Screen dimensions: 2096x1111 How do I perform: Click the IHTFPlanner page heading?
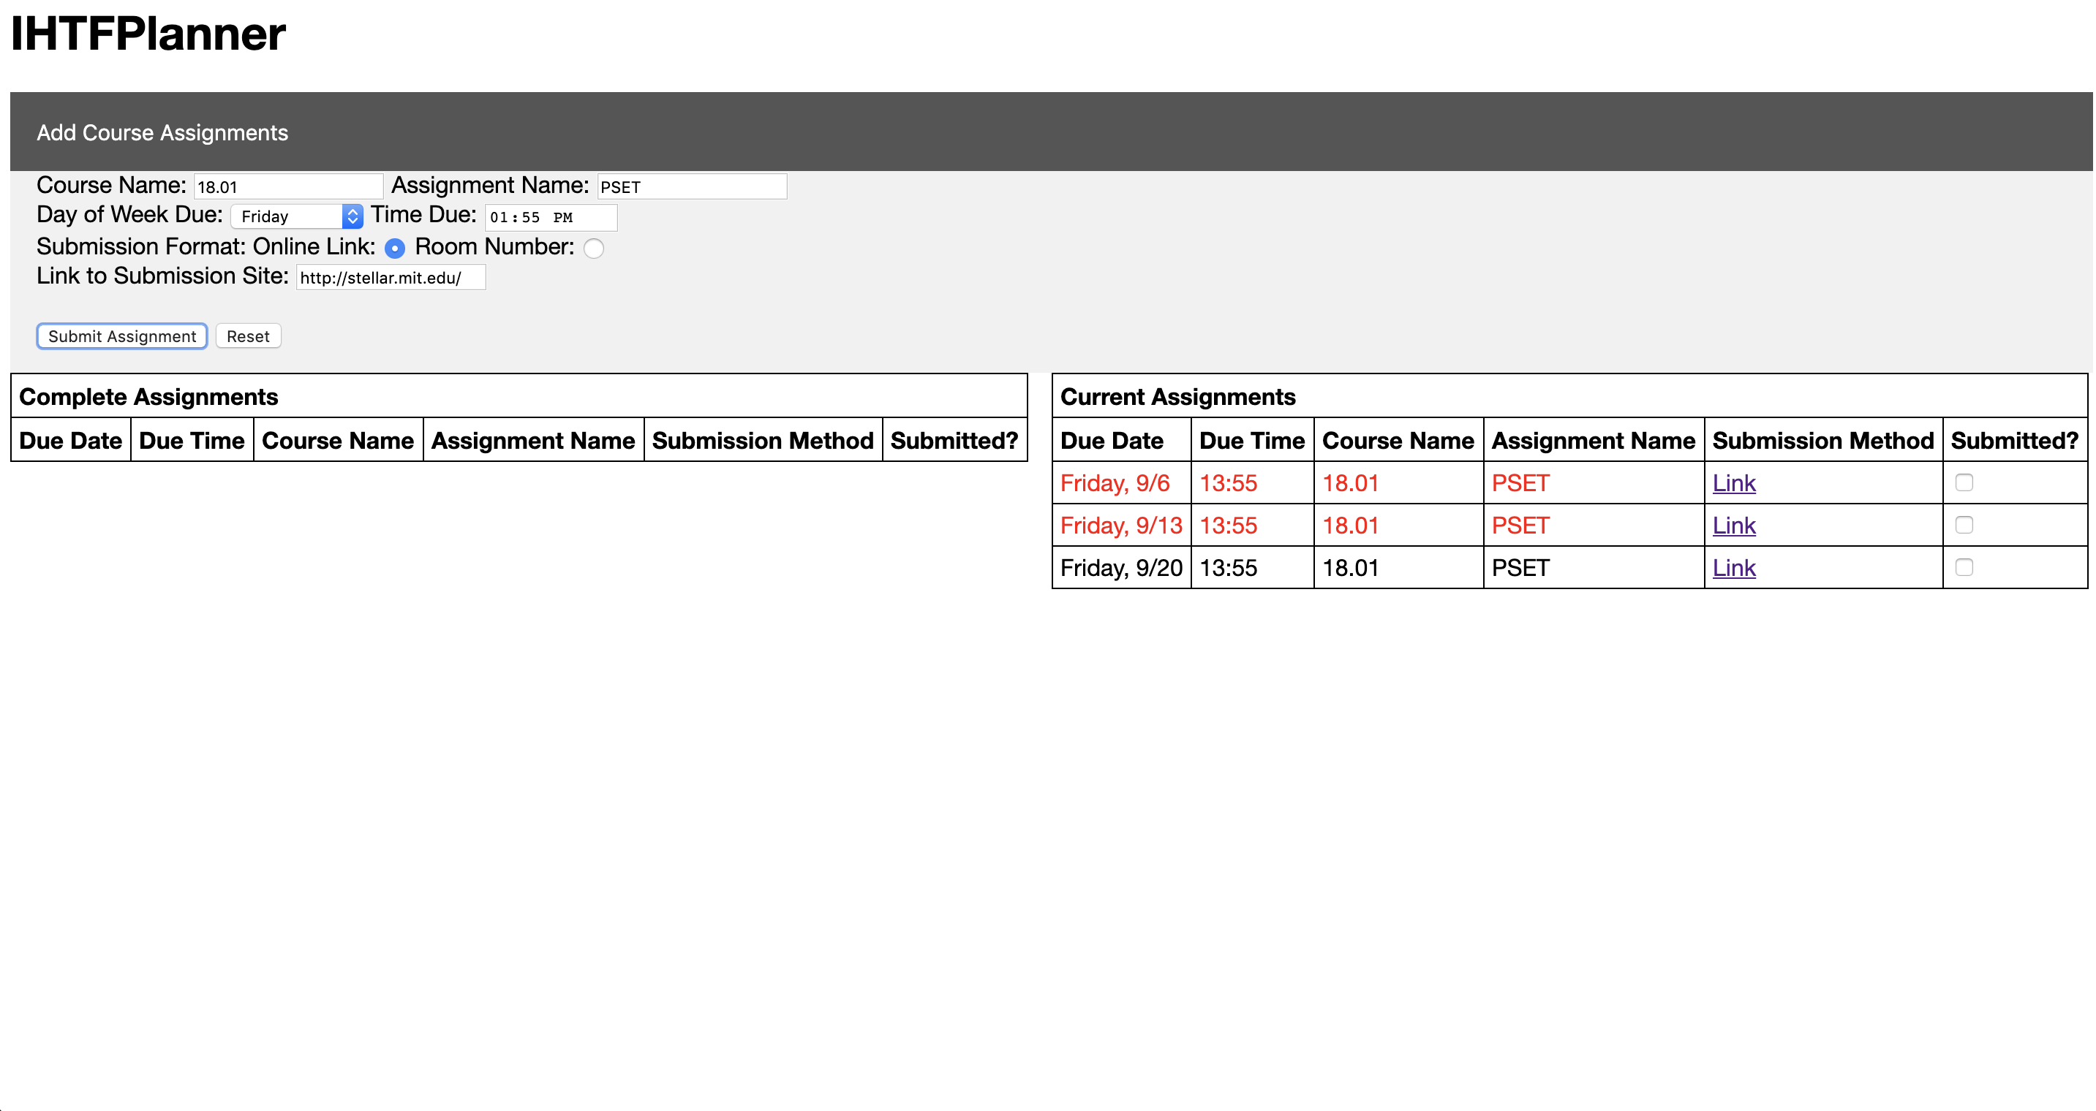148,34
